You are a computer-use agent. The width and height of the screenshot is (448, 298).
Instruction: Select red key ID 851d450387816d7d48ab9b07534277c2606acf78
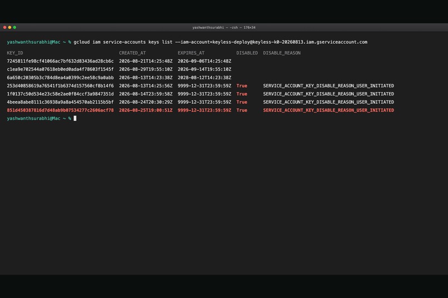coord(60,110)
